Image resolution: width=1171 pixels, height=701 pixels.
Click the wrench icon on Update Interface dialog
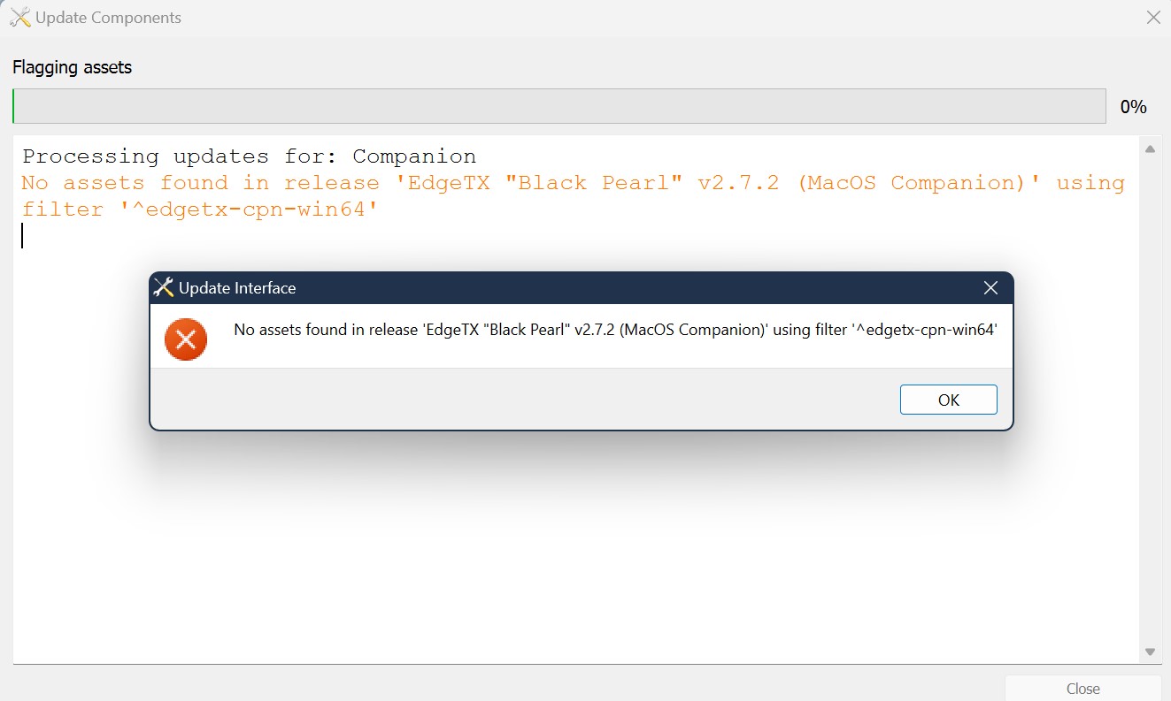click(x=163, y=287)
